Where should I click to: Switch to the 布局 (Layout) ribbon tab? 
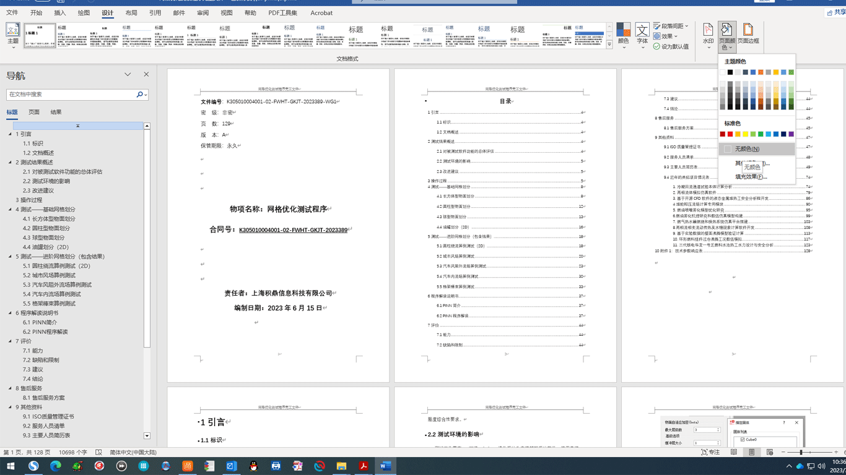(x=131, y=13)
